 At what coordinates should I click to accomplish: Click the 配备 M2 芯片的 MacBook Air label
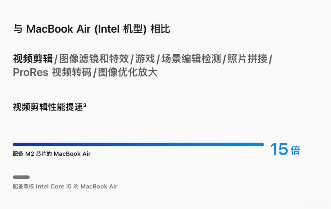52,154
